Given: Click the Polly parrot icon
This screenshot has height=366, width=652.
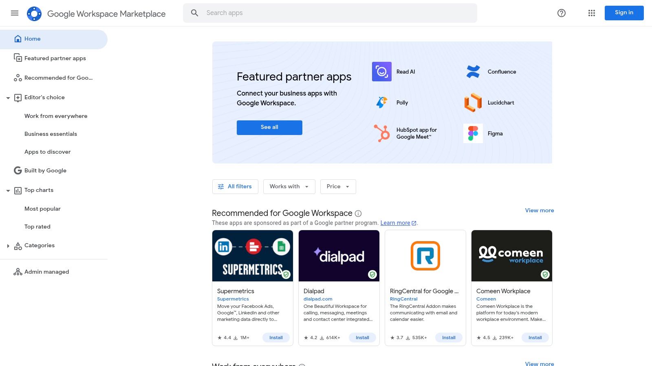Looking at the screenshot, I should [x=382, y=102].
